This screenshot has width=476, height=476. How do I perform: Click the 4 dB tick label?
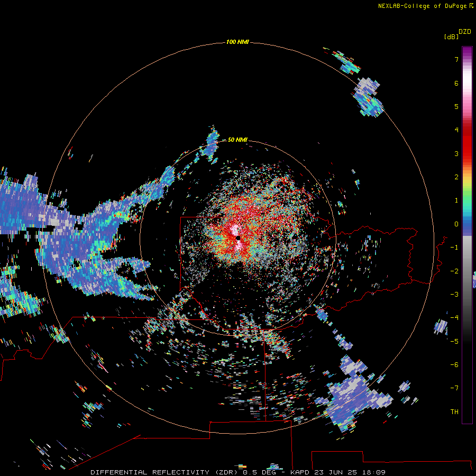456,130
